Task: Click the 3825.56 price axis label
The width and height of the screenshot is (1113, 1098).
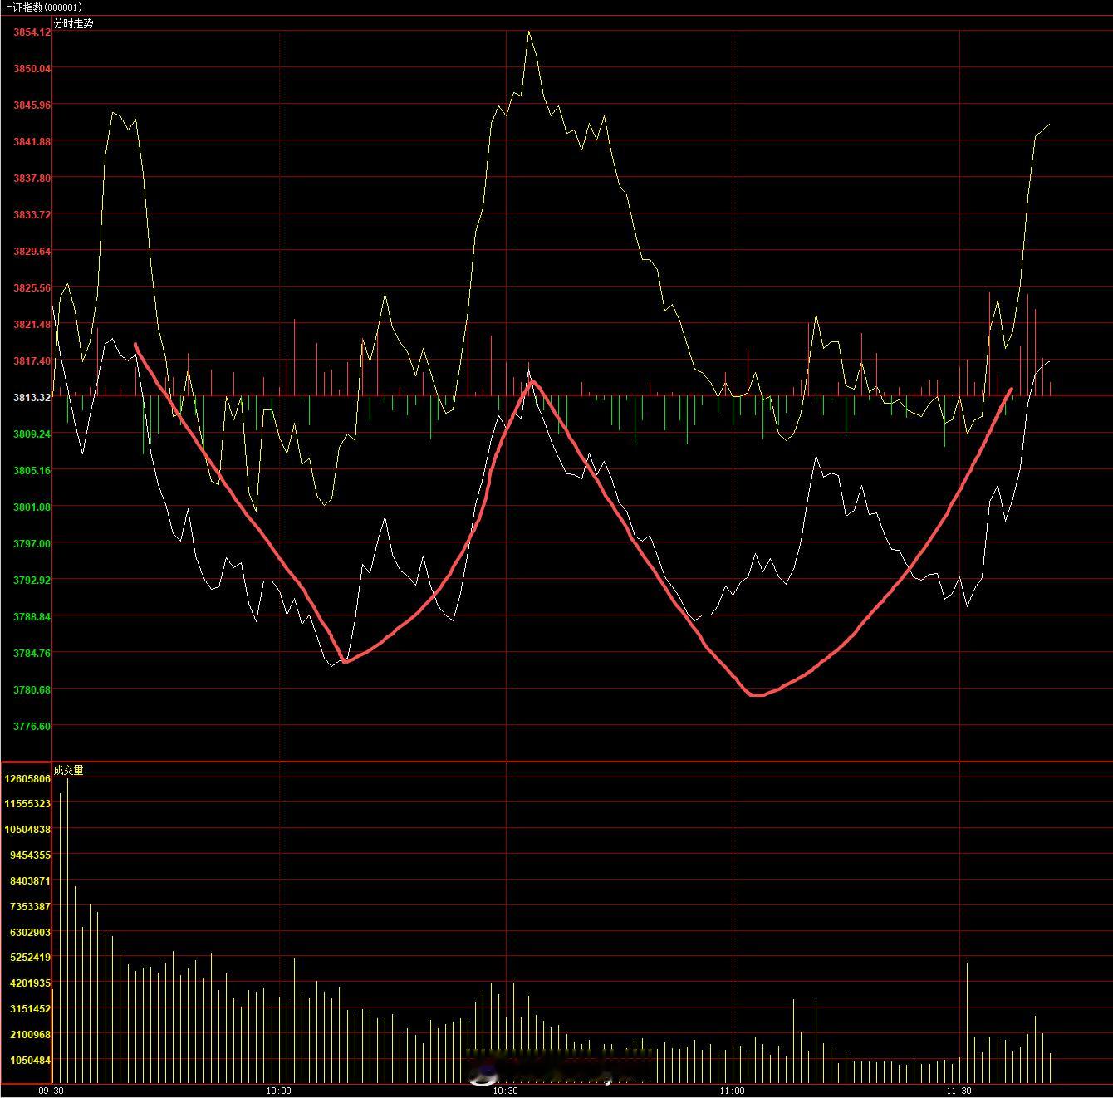Action: [32, 287]
